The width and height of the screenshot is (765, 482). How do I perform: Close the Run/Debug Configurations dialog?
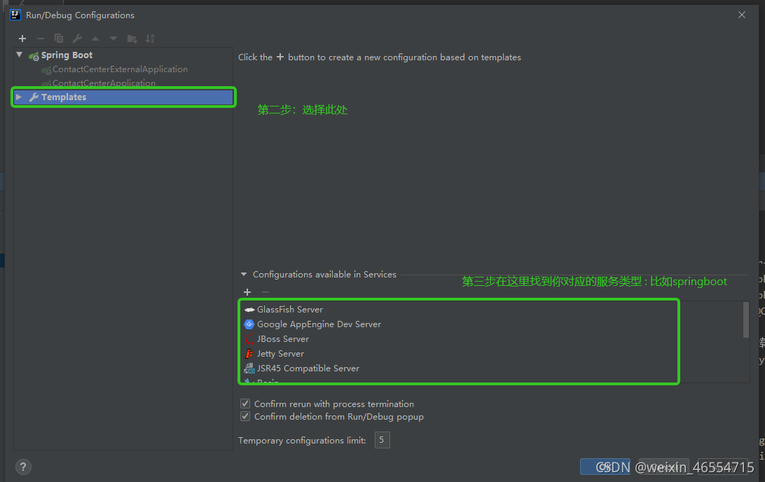tap(742, 15)
